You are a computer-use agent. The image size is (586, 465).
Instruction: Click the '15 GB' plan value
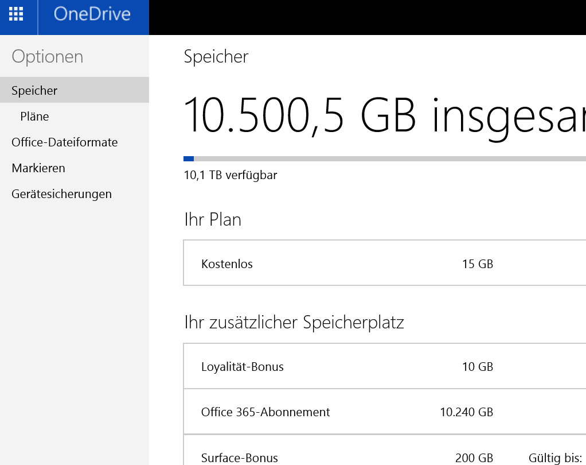tap(478, 263)
